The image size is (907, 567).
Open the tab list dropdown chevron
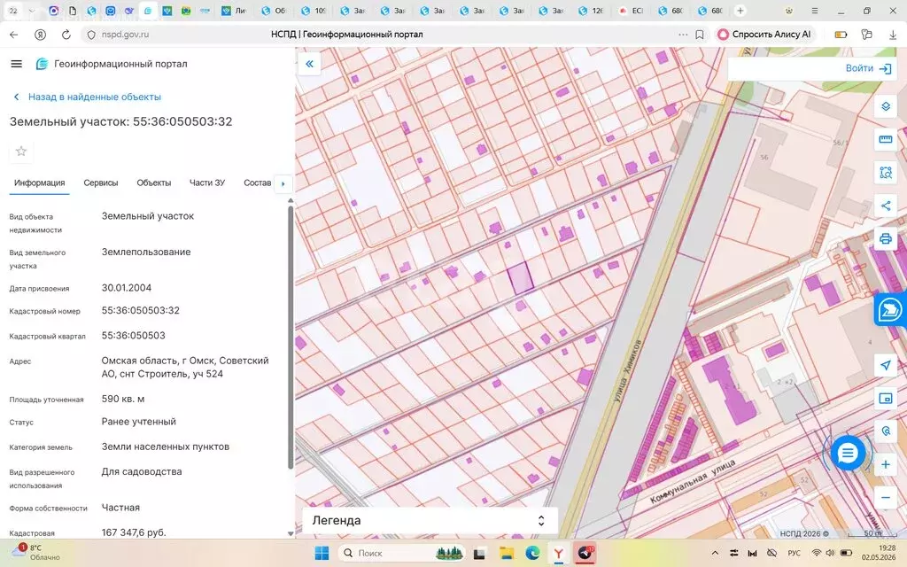pyautogui.click(x=32, y=11)
